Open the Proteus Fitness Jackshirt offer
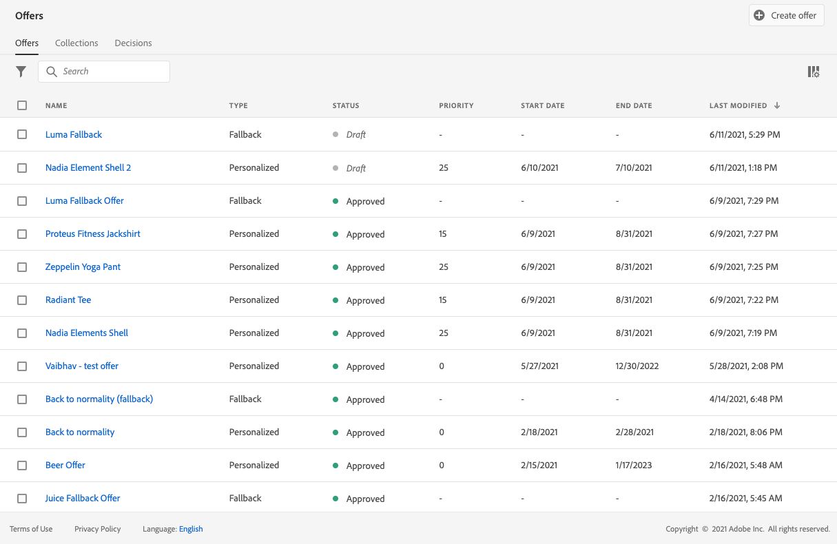The image size is (837, 544). click(x=93, y=233)
